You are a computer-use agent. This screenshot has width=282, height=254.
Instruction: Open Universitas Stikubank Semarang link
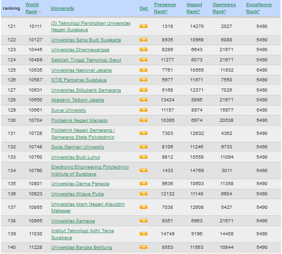(x=86, y=90)
